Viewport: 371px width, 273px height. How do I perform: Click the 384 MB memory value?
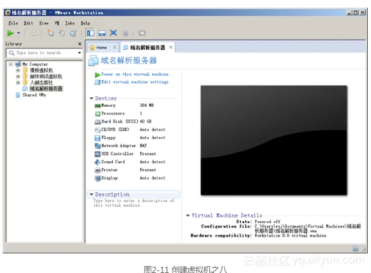(x=147, y=106)
